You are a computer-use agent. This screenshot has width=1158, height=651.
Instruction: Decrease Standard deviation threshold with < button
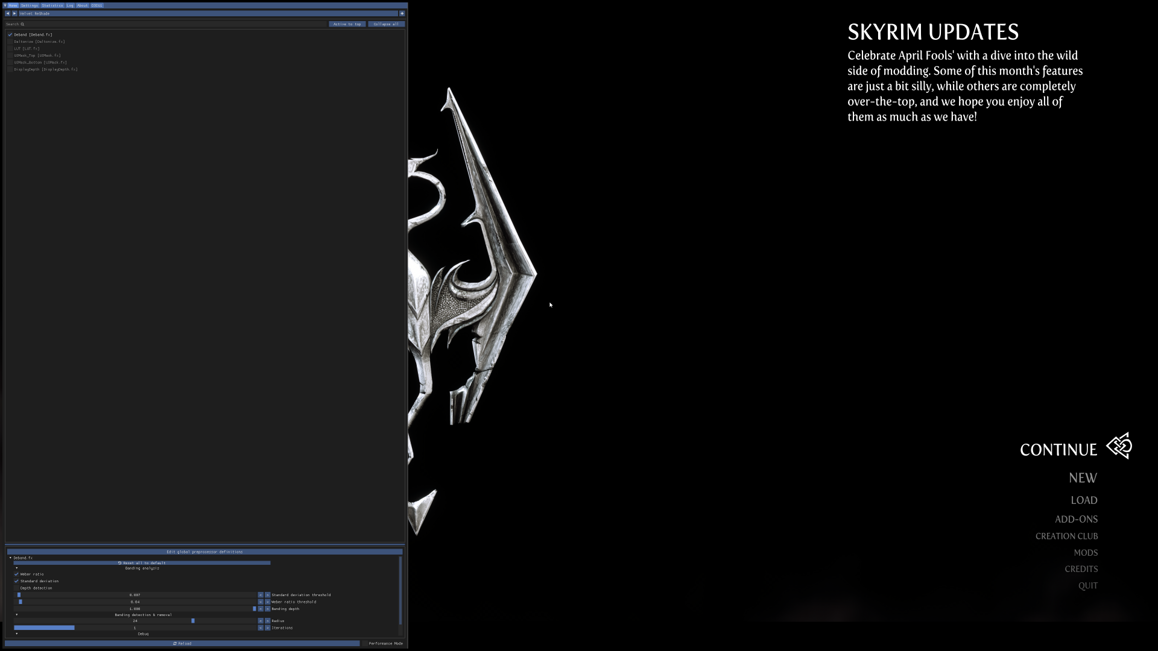point(261,595)
